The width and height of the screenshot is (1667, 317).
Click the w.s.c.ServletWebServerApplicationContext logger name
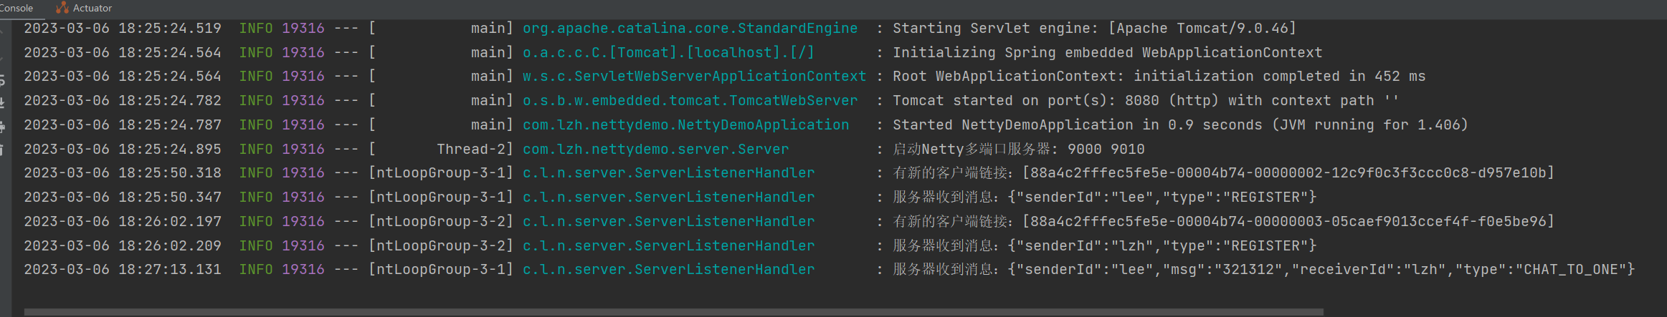click(694, 77)
